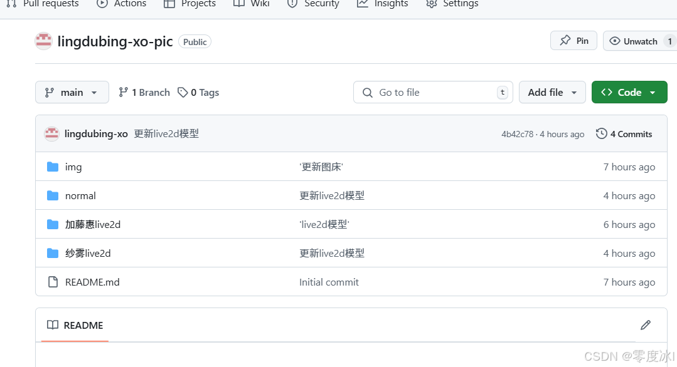Open the img folder
Screen dimensions: 677x367
point(73,167)
